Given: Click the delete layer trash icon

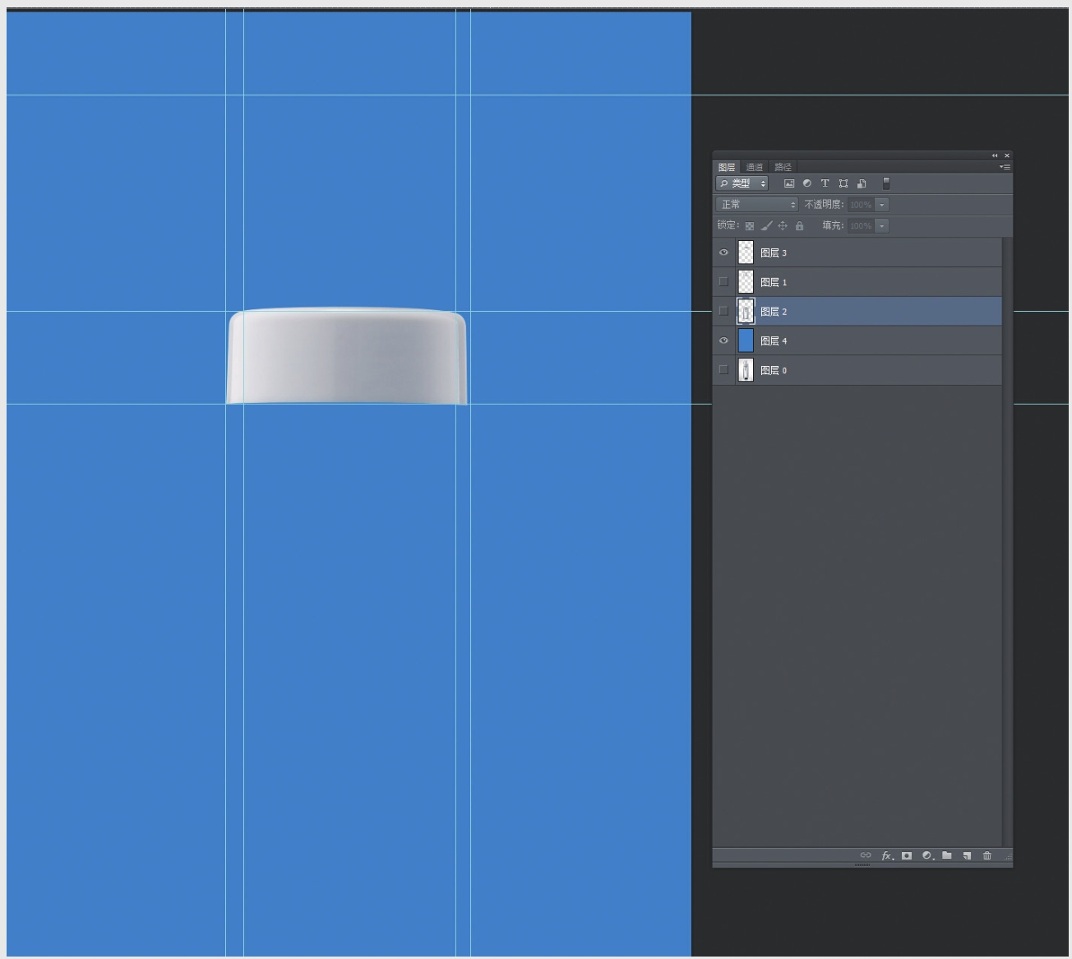Looking at the screenshot, I should [987, 855].
